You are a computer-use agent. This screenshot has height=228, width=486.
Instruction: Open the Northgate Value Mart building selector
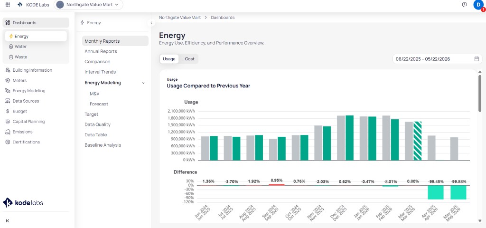(88, 5)
